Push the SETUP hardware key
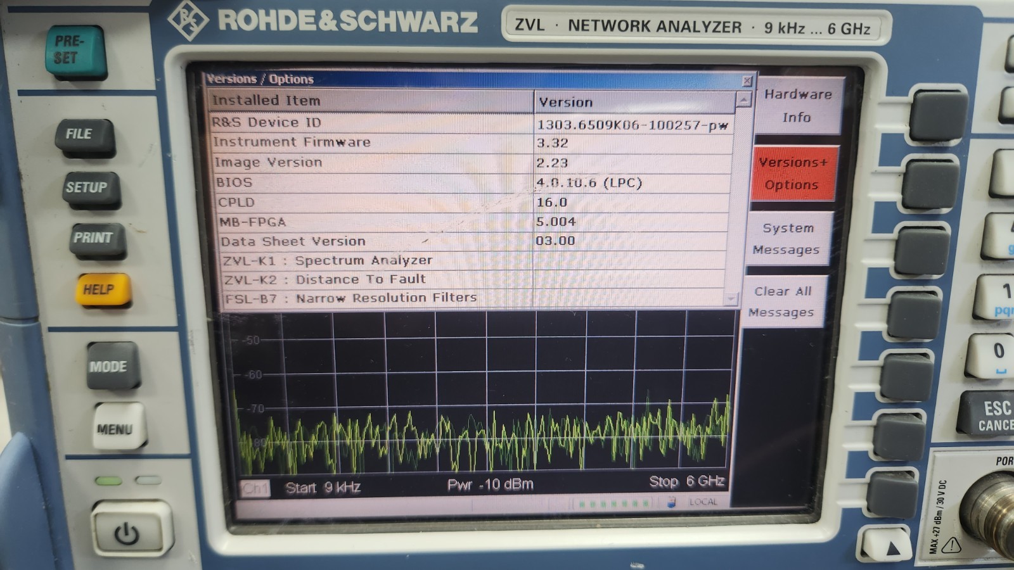The width and height of the screenshot is (1014, 570). (x=91, y=188)
